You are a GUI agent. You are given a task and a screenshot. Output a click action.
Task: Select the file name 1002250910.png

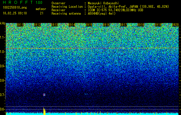click(15, 8)
